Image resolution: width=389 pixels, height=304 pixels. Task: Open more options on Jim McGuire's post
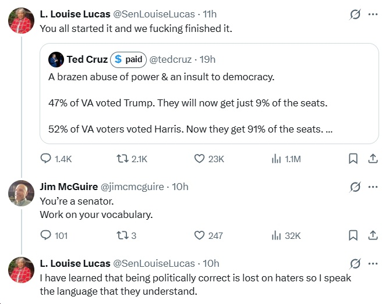point(372,187)
